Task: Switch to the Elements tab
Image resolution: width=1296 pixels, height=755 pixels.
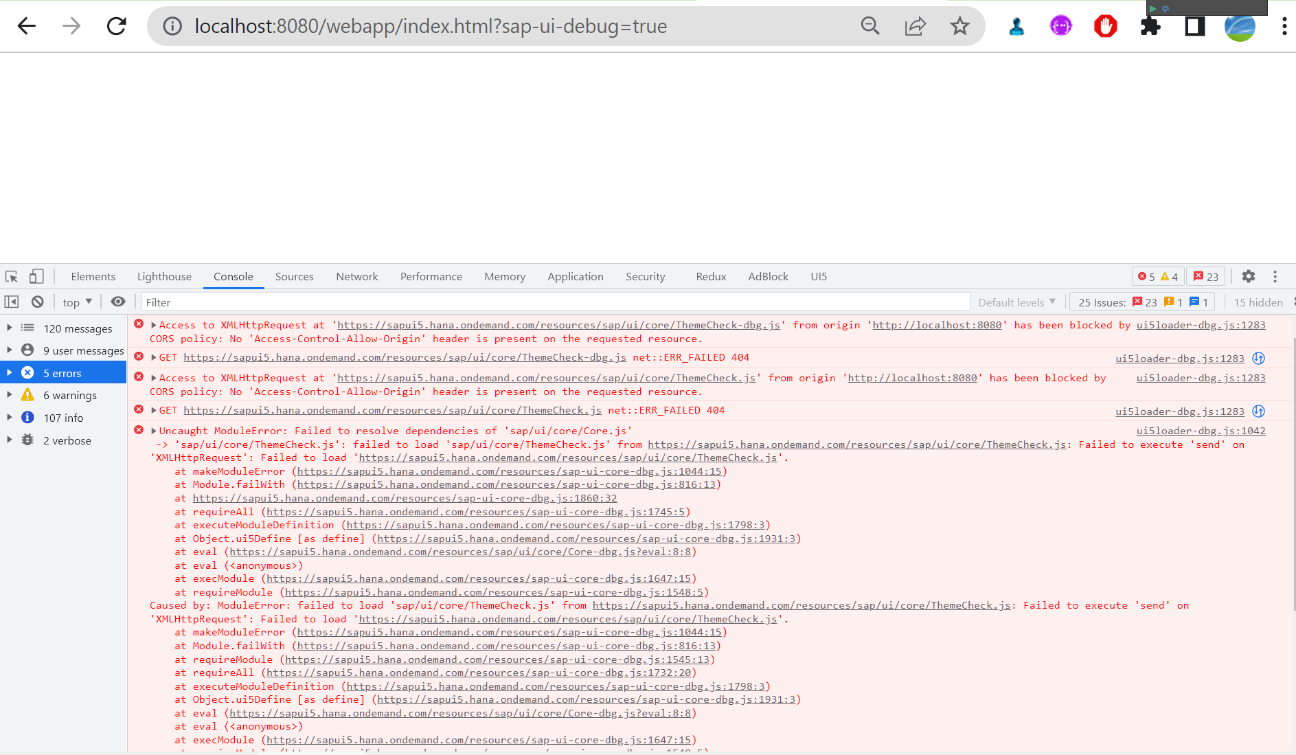Action: pyautogui.click(x=93, y=276)
